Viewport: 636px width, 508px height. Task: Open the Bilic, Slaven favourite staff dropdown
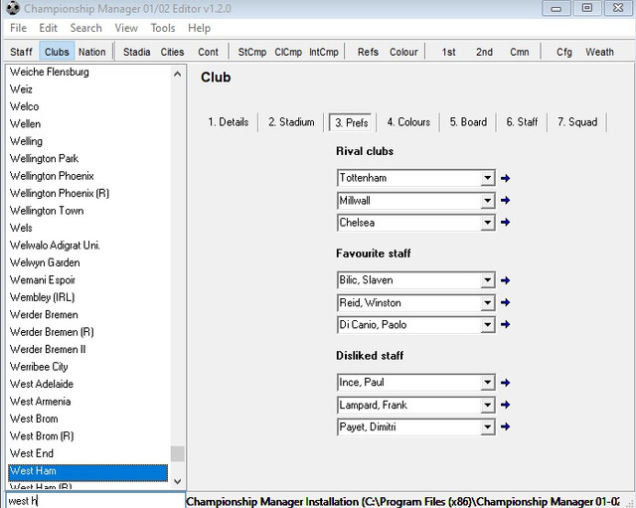pos(488,280)
